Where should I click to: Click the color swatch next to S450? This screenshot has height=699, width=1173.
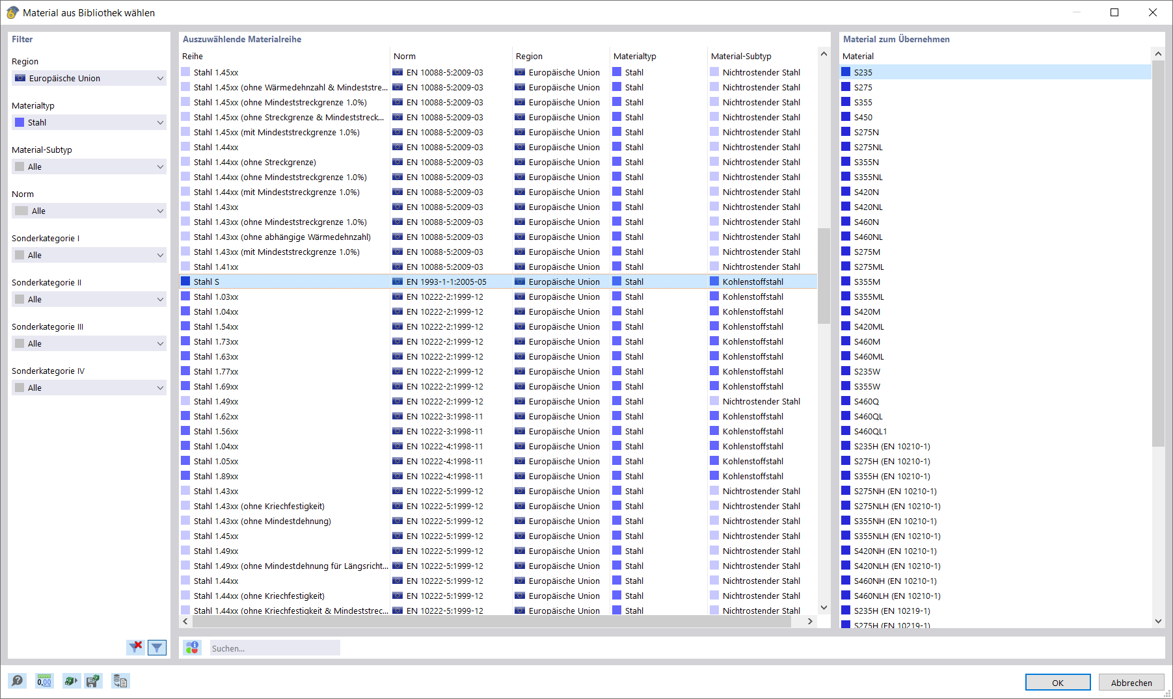(846, 117)
